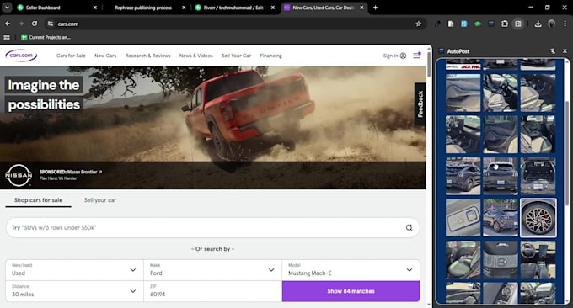Switch to Rephrase publishing process tab
Screen dimensions: 573x308
[143, 8]
